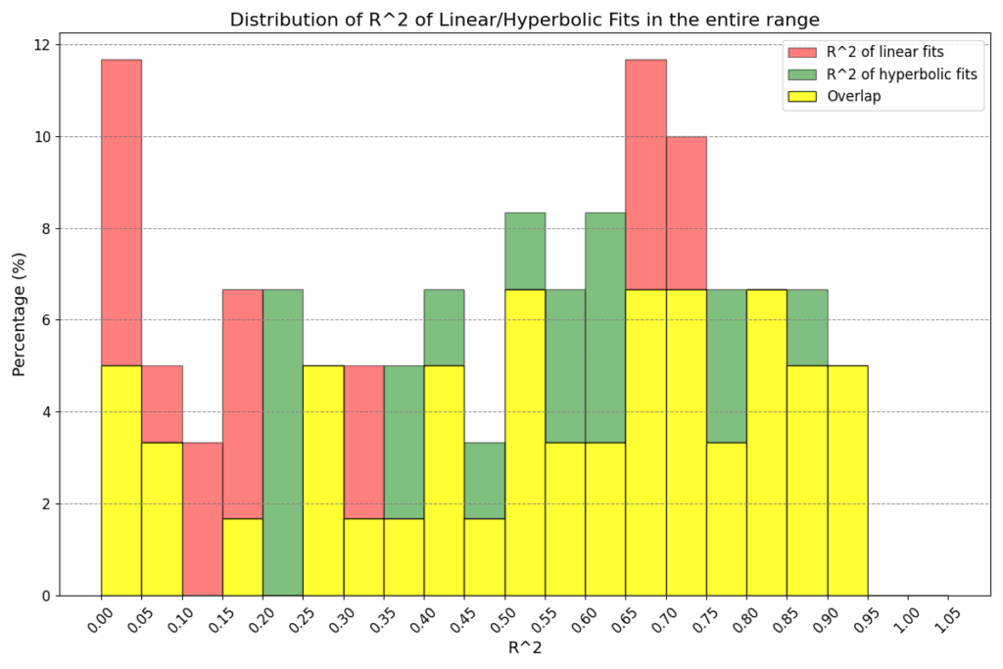This screenshot has width=1003, height=669.
Task: Click the 'R^2 of linear fits' legend label
Action: point(885,53)
